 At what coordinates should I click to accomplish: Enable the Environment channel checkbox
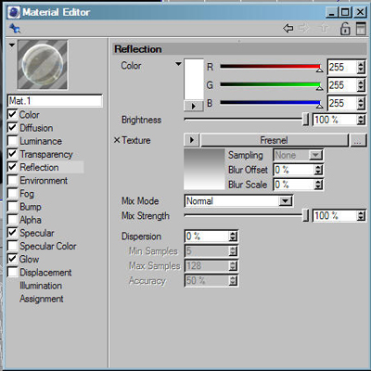pyautogui.click(x=12, y=180)
